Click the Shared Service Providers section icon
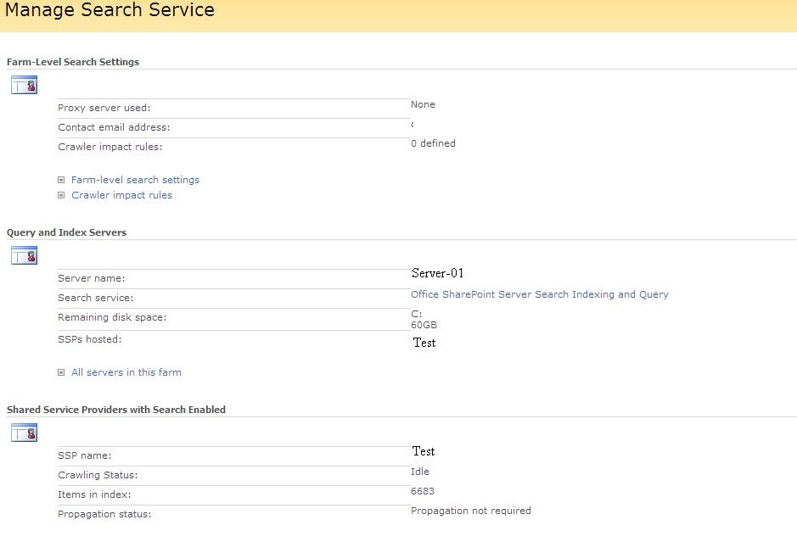This screenshot has height=553, width=797. [24, 433]
